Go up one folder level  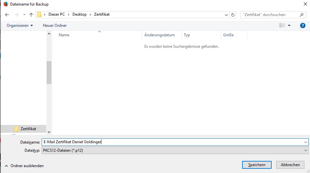pos(31,15)
